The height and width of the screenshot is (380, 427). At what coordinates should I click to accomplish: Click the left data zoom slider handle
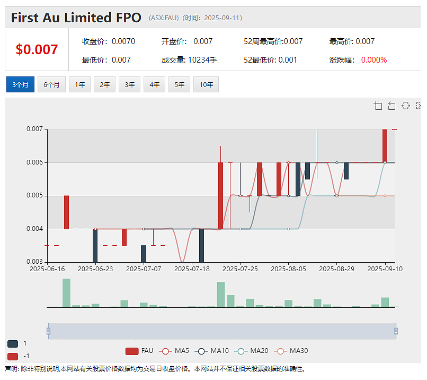coord(48,331)
